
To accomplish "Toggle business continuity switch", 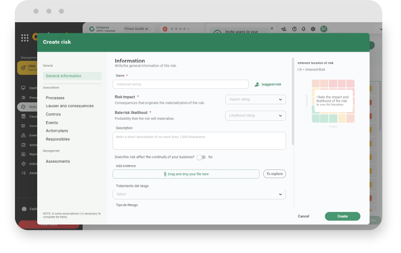I will (201, 157).
